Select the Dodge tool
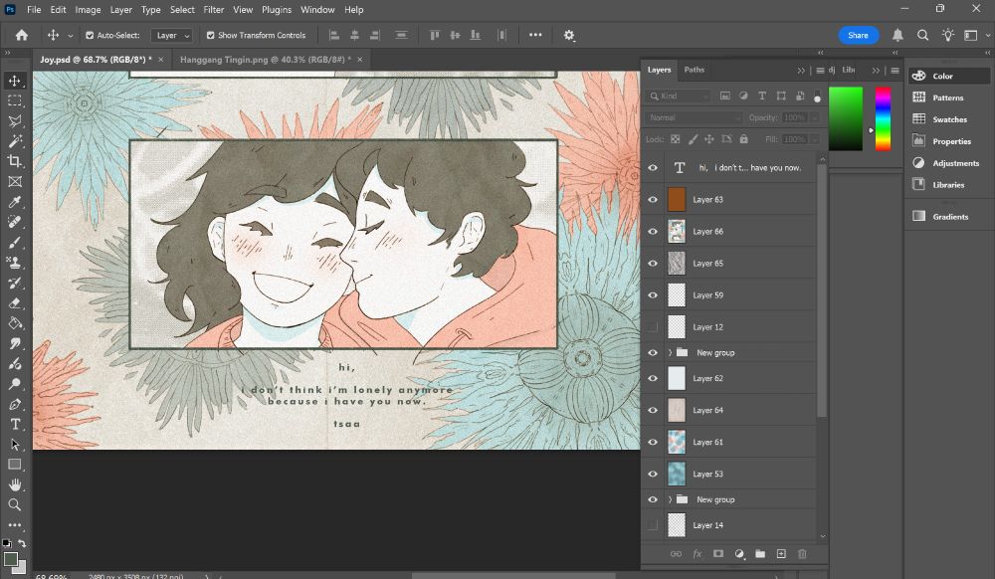 point(15,384)
